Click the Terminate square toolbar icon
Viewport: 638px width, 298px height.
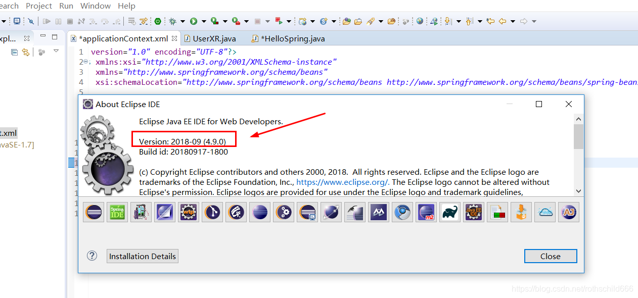coord(70,21)
